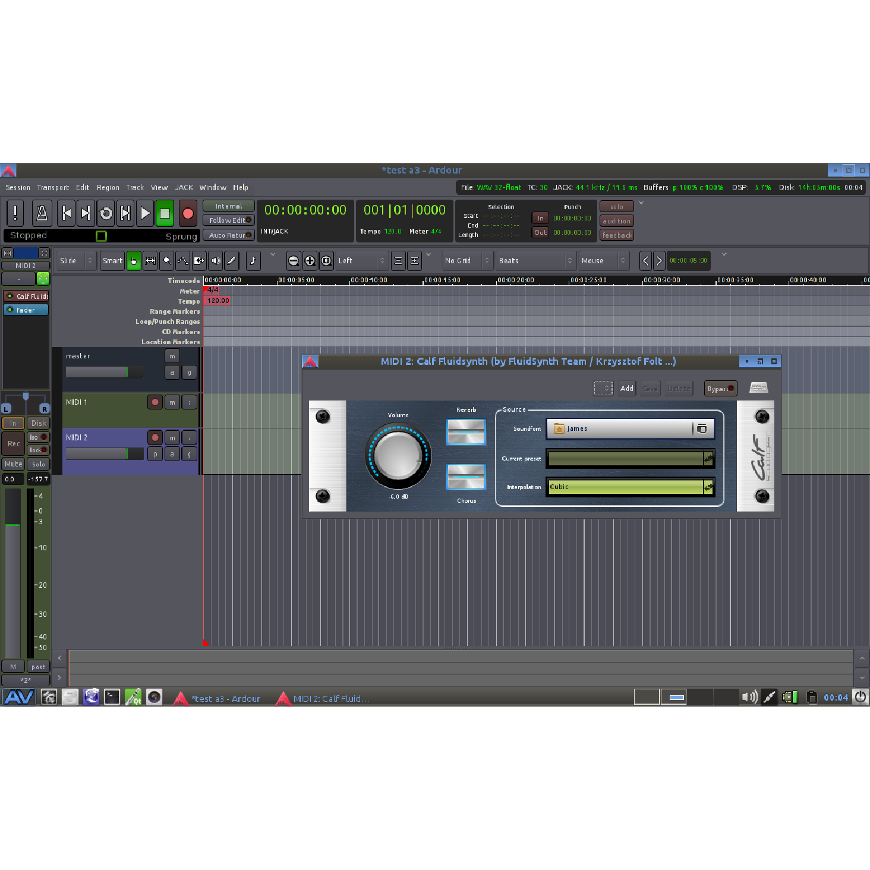
Task: Arm MIDI 1 track record button
Action: (x=155, y=402)
